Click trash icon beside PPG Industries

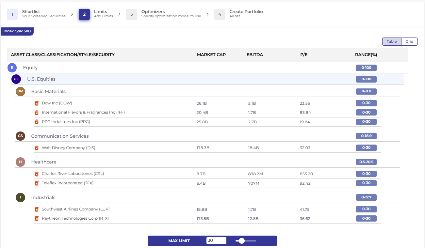37,122
